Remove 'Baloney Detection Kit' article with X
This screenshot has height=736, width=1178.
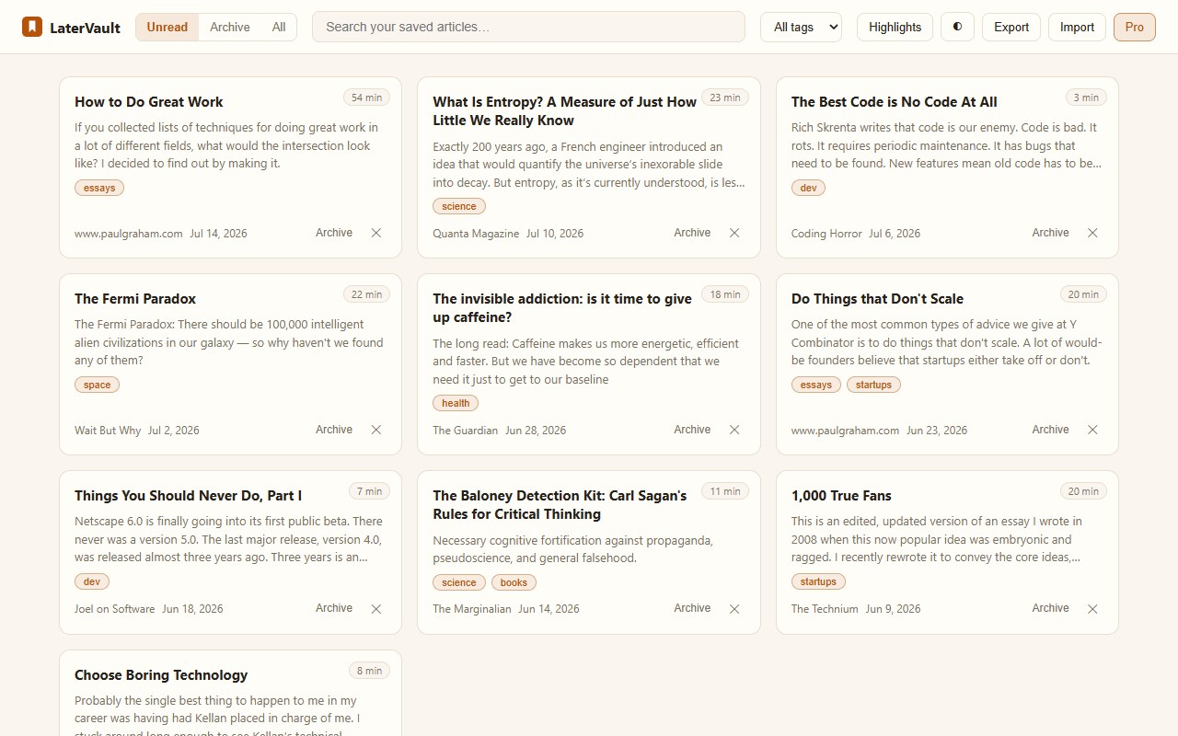(734, 609)
